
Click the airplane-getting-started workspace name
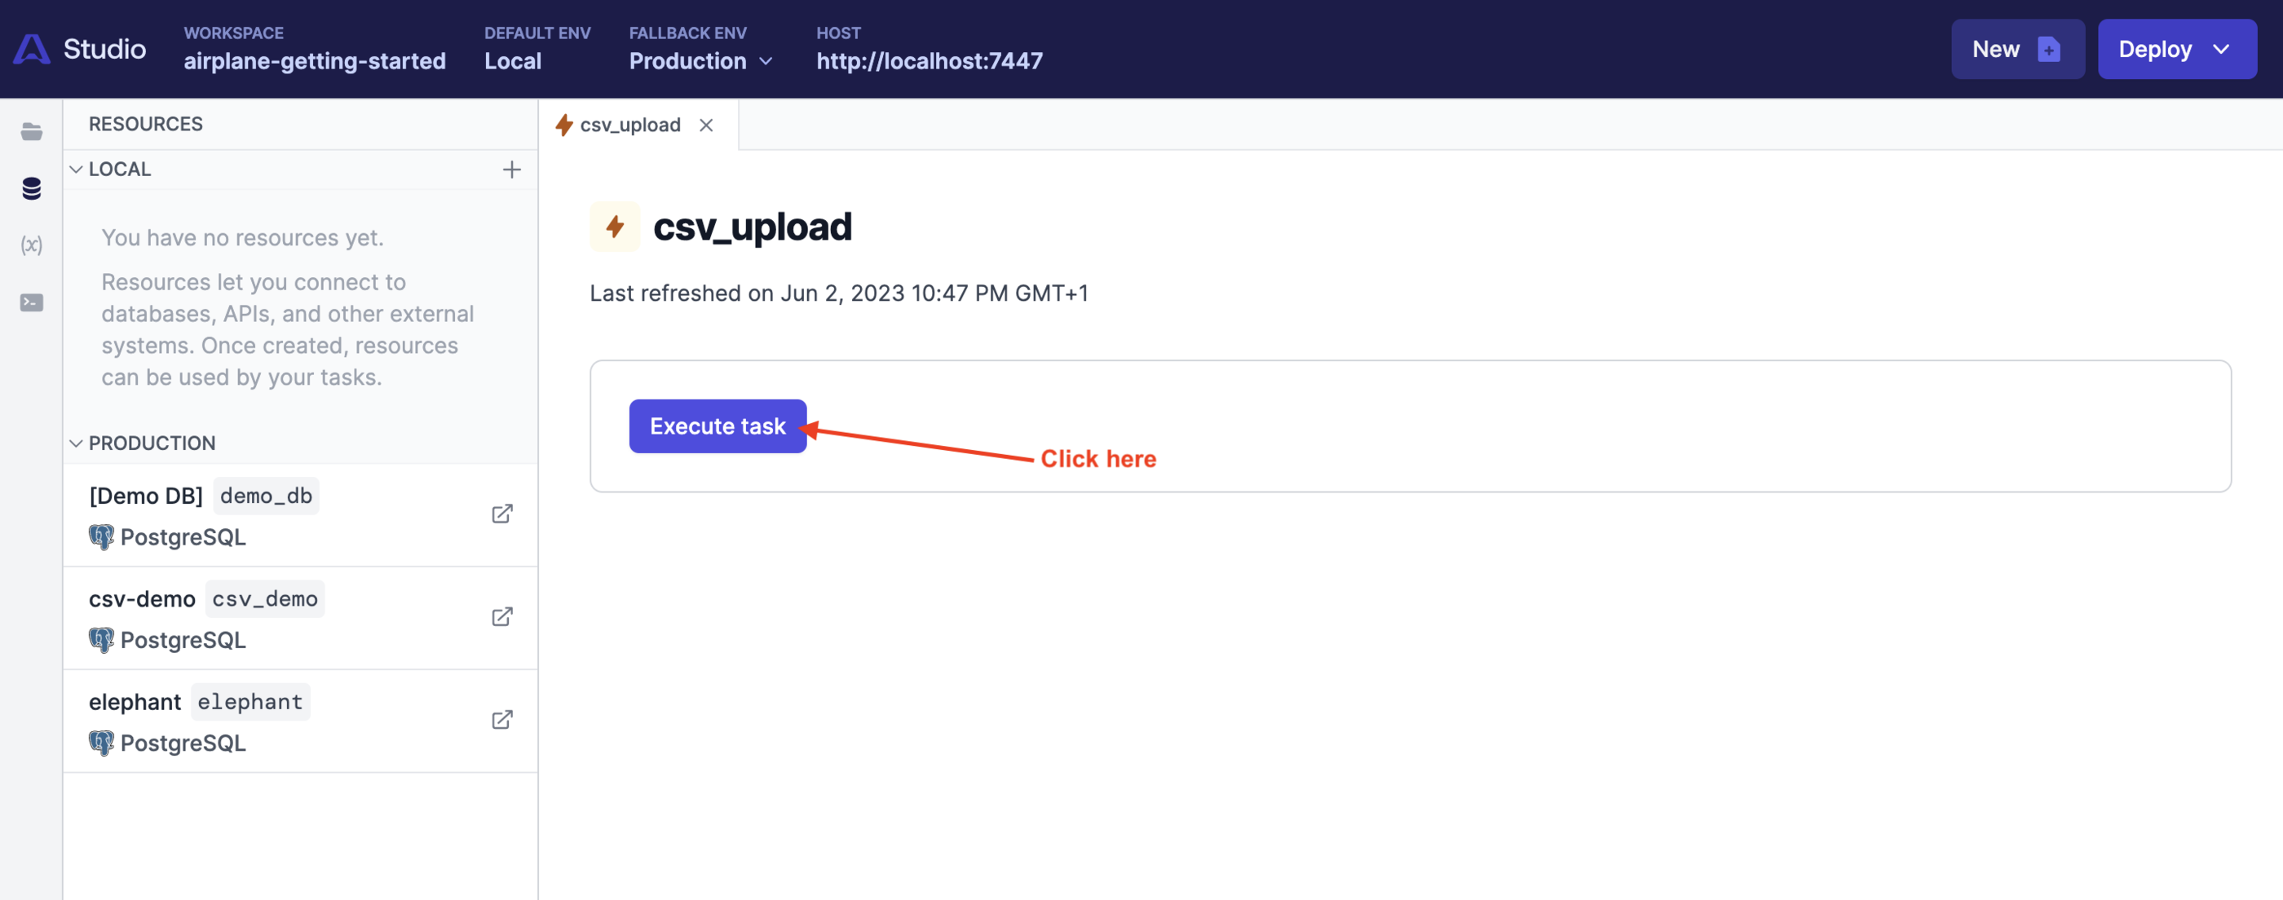(x=315, y=61)
